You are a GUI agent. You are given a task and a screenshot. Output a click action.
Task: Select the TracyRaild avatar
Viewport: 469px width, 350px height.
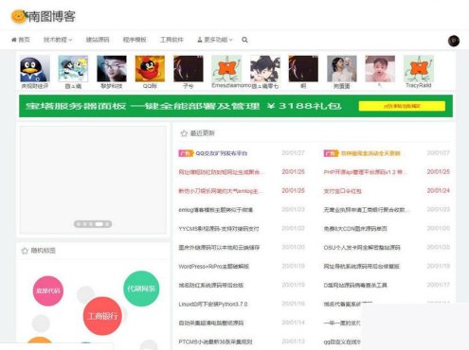click(x=419, y=68)
